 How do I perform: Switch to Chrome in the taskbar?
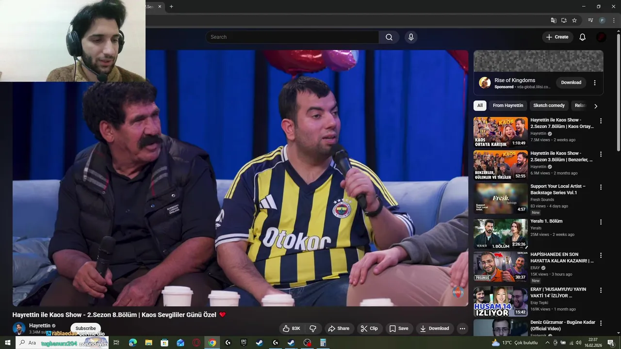pos(212,343)
